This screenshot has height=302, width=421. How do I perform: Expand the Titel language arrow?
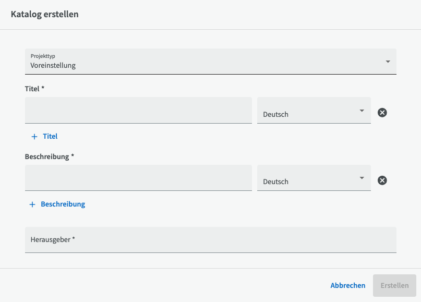pyautogui.click(x=362, y=111)
